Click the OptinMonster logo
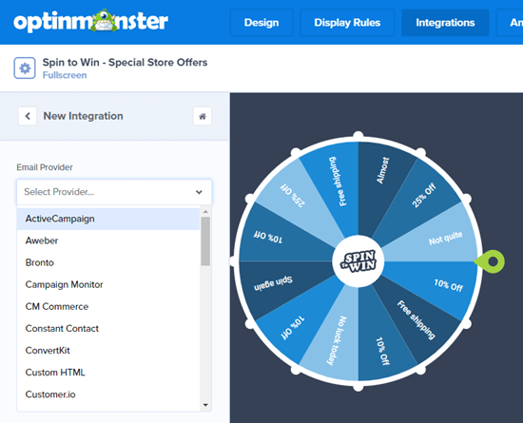 pos(90,21)
